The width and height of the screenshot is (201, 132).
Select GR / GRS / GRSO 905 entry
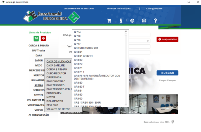click(86, 48)
